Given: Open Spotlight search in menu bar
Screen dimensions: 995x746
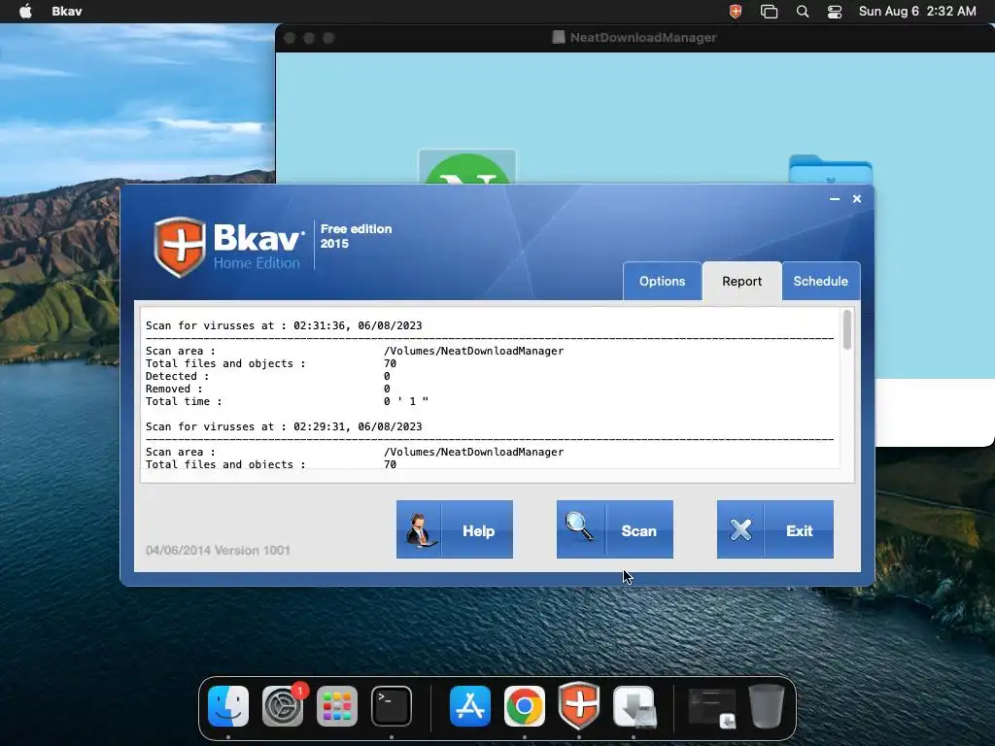Looking at the screenshot, I should (x=802, y=12).
